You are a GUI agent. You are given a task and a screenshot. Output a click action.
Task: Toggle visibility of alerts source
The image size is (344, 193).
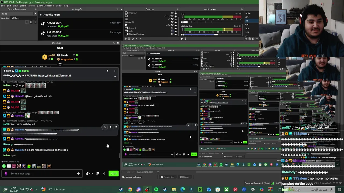coord(172,22)
